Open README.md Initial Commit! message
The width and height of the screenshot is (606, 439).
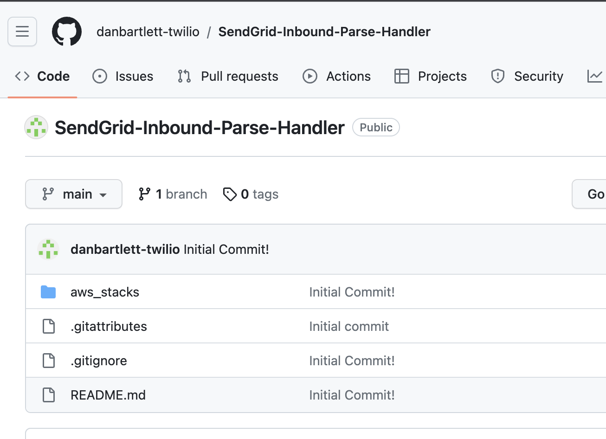click(x=352, y=395)
